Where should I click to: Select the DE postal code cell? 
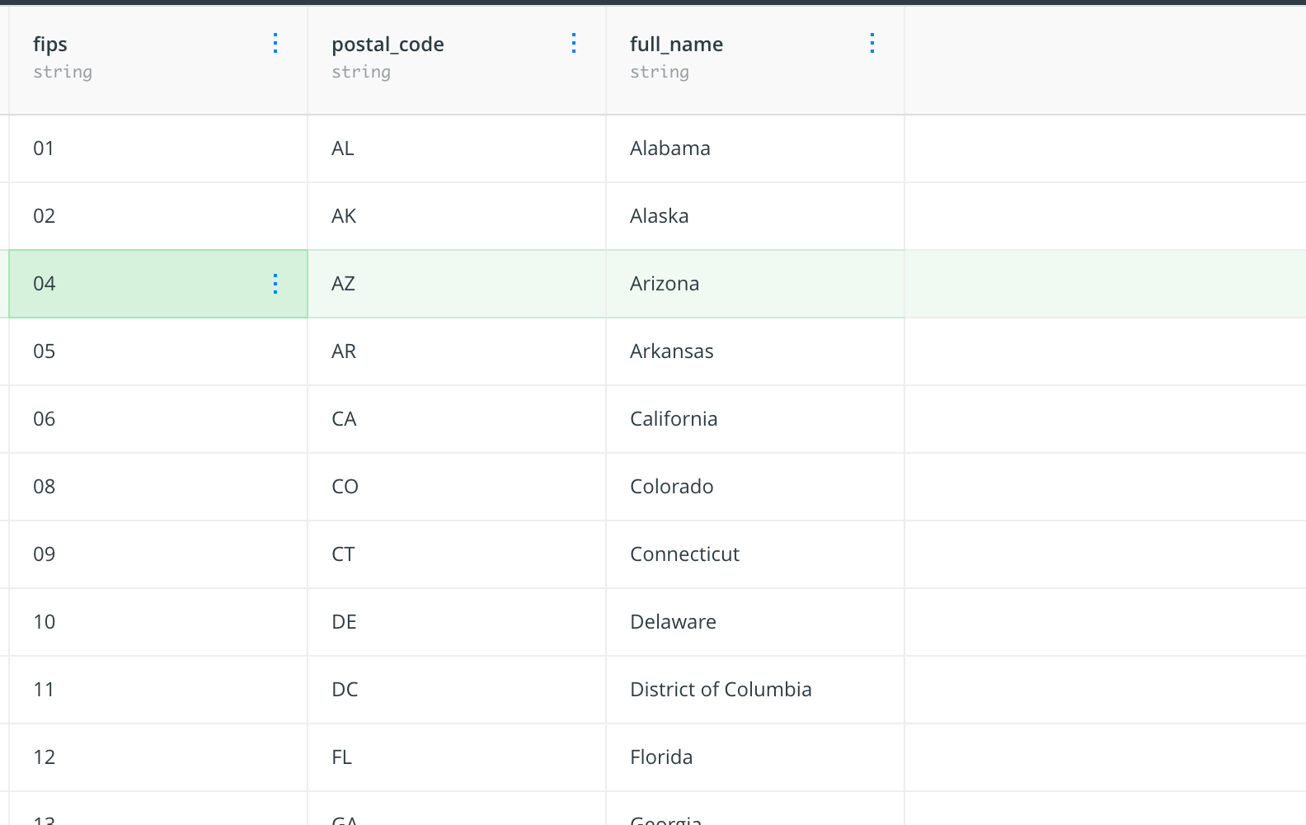click(457, 622)
